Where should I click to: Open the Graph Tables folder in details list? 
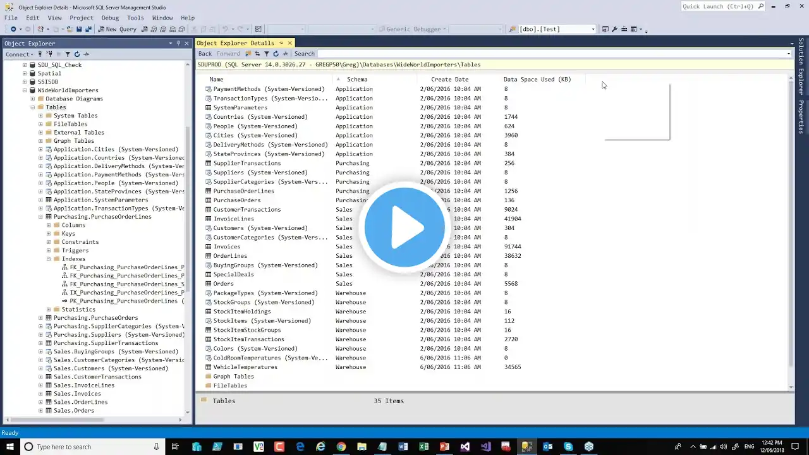(233, 377)
